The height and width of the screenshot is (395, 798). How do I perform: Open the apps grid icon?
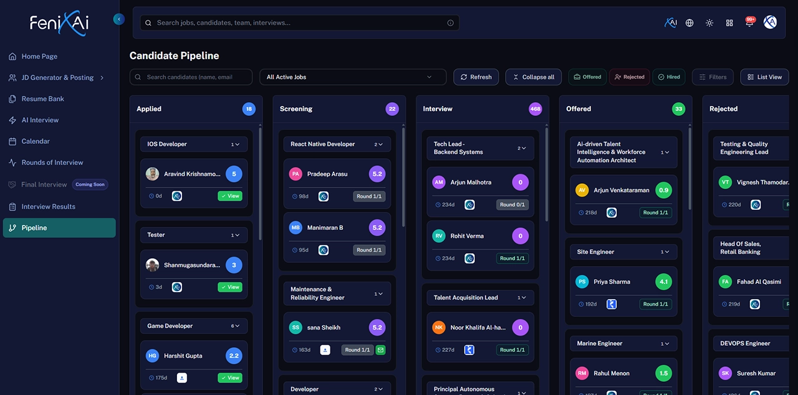coord(729,23)
